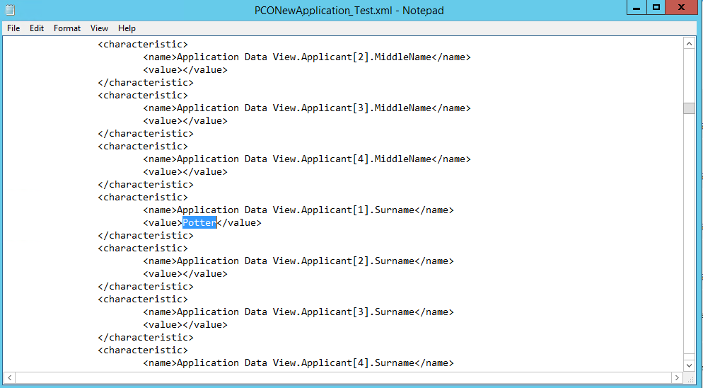Image resolution: width=703 pixels, height=388 pixels.
Task: Click the Notepad icon in title bar
Action: pos(10,10)
